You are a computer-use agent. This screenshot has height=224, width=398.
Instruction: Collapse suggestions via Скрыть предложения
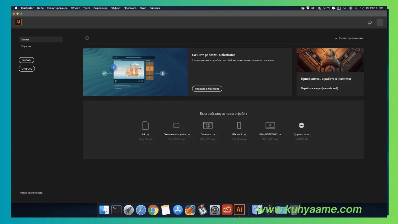pos(349,38)
